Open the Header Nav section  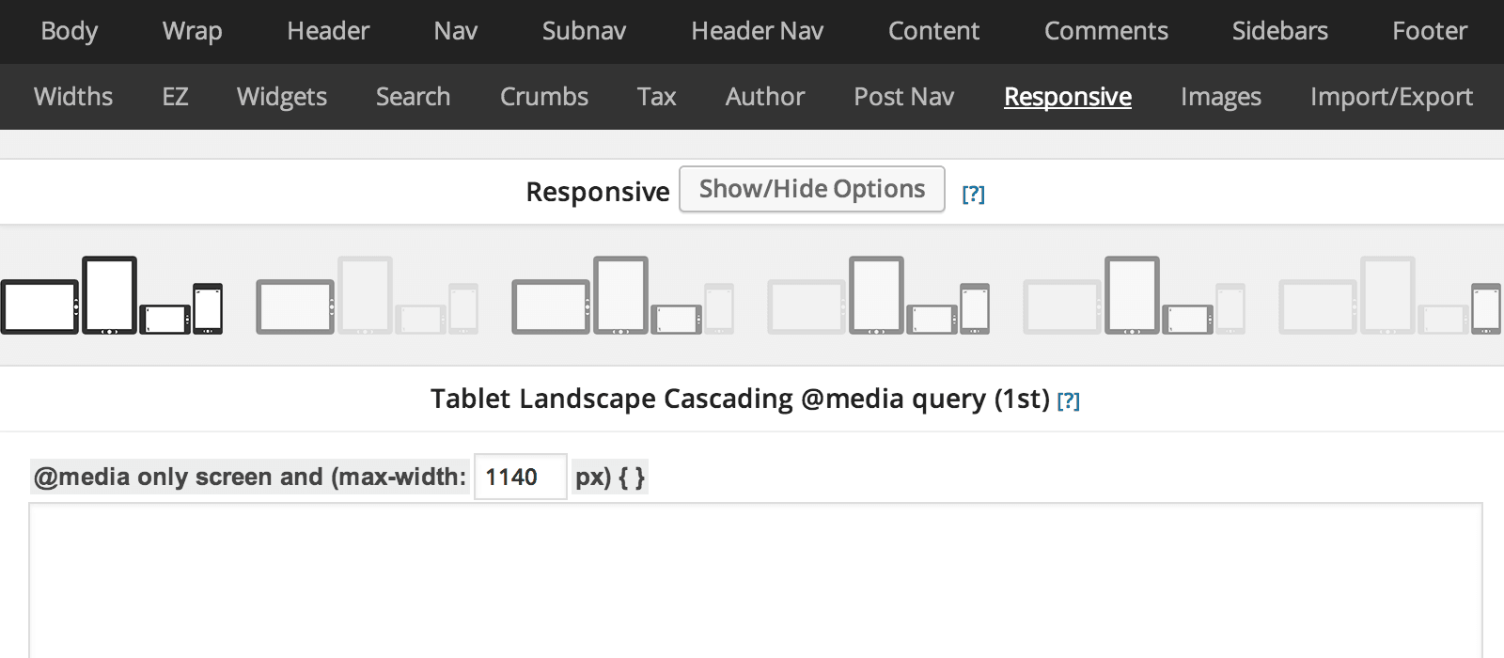[758, 31]
